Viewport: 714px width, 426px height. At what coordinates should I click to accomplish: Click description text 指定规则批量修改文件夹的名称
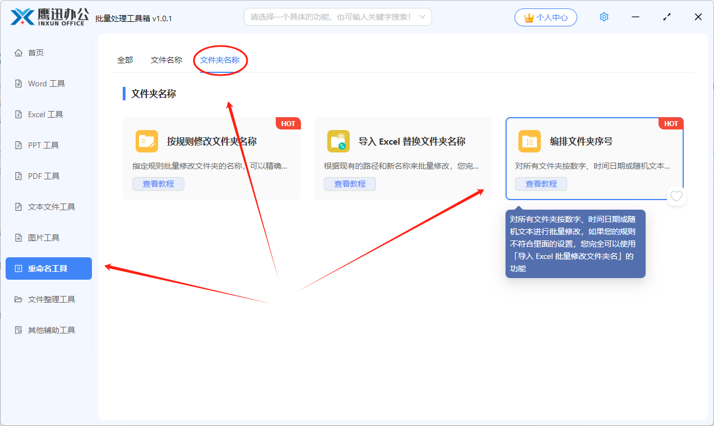(x=210, y=166)
